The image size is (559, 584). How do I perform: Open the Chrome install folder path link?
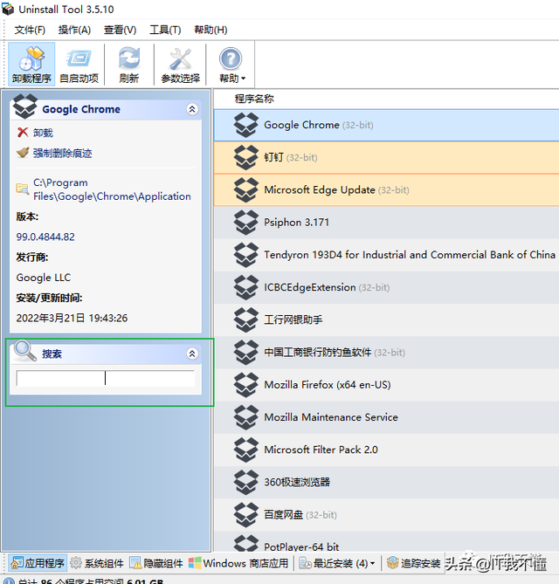coord(112,189)
